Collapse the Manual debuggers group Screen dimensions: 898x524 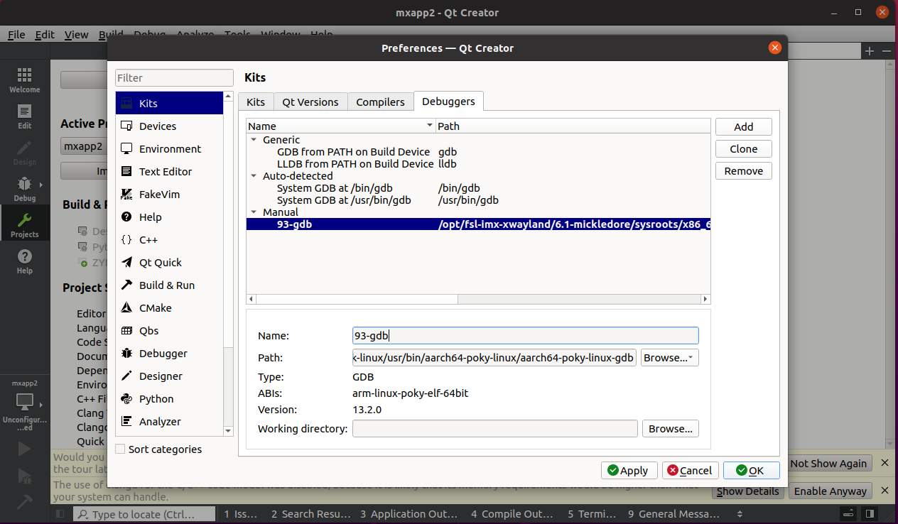click(x=254, y=212)
